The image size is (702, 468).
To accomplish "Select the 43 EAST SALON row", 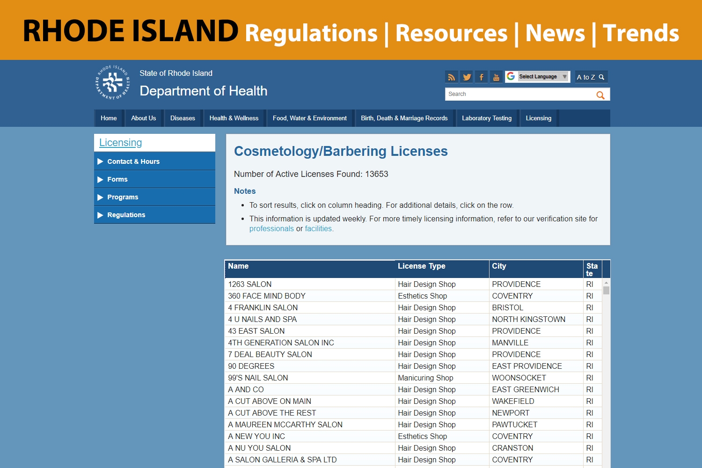I will (413, 331).
